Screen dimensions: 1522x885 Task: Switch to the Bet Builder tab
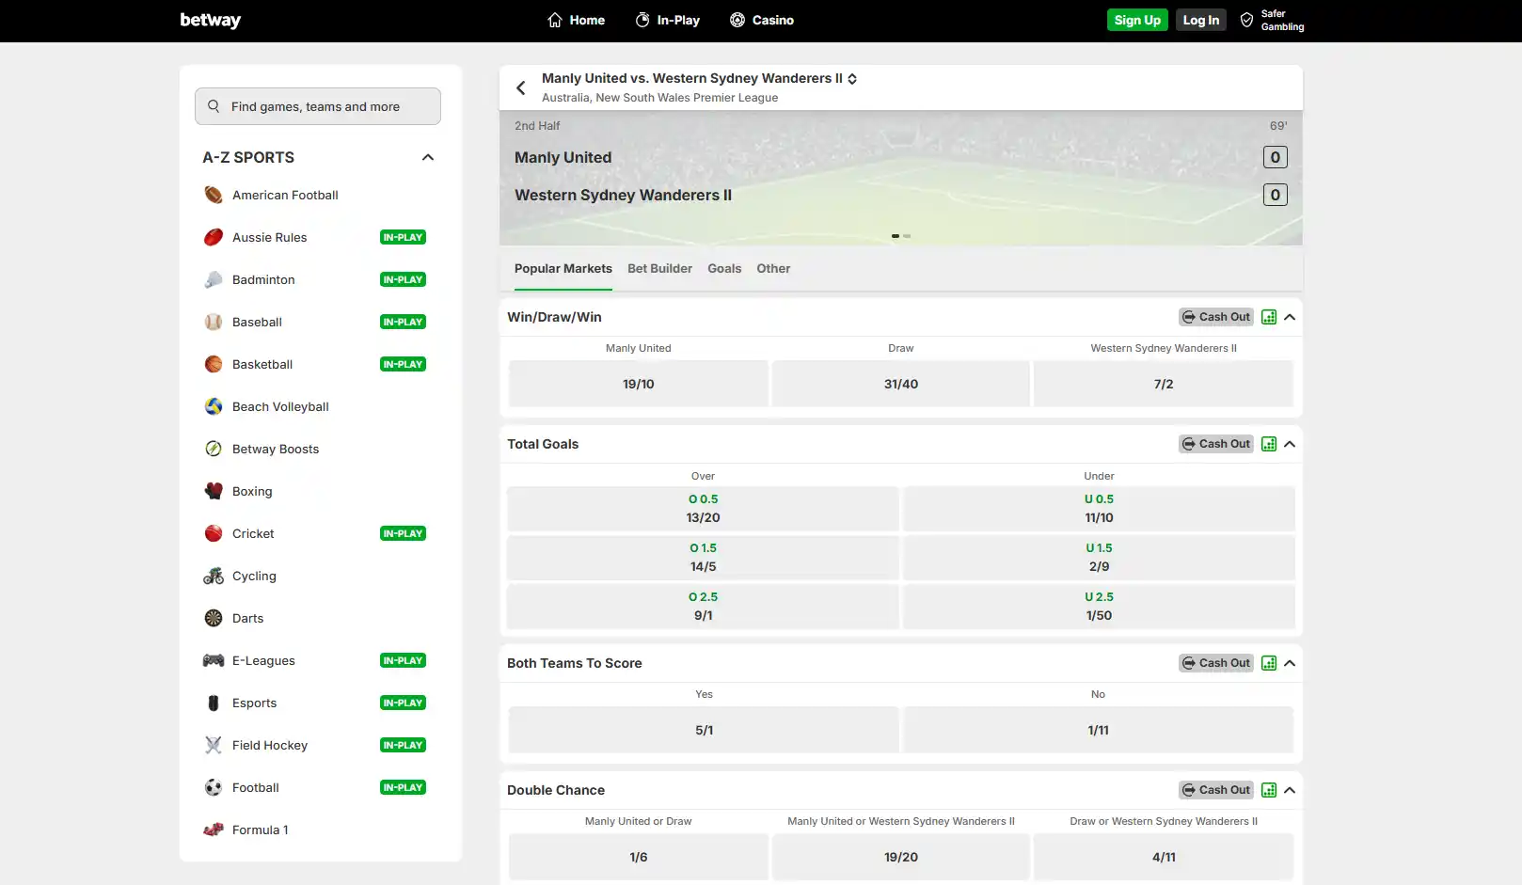(660, 269)
